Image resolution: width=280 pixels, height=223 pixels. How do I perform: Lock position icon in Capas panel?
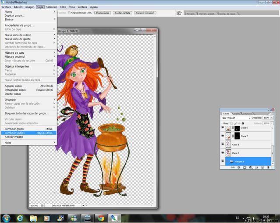[239, 123]
